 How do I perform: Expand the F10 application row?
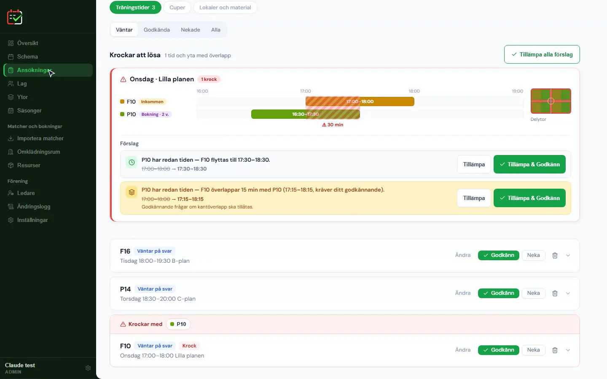(x=568, y=350)
